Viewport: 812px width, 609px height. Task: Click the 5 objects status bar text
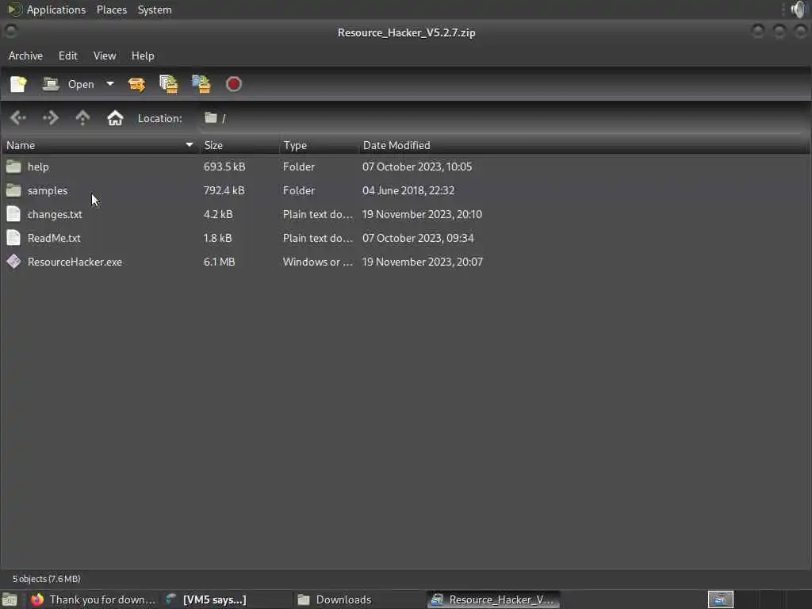click(x=47, y=578)
